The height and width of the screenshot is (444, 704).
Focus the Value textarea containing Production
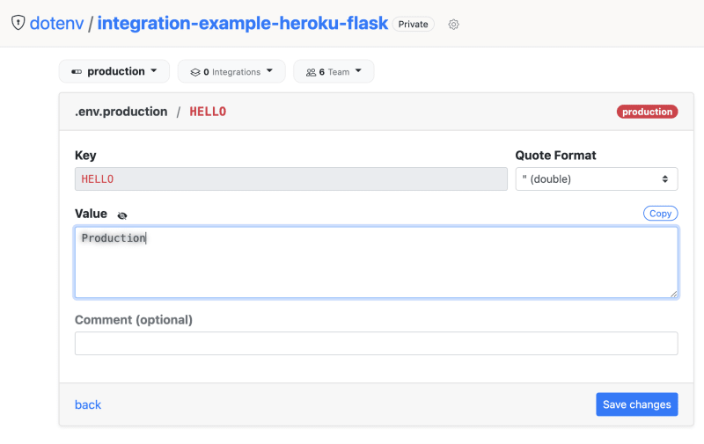(377, 262)
